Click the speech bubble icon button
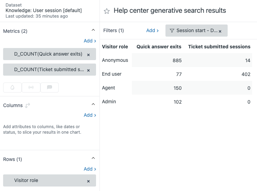This screenshot has height=191, width=257. (x=49, y=87)
